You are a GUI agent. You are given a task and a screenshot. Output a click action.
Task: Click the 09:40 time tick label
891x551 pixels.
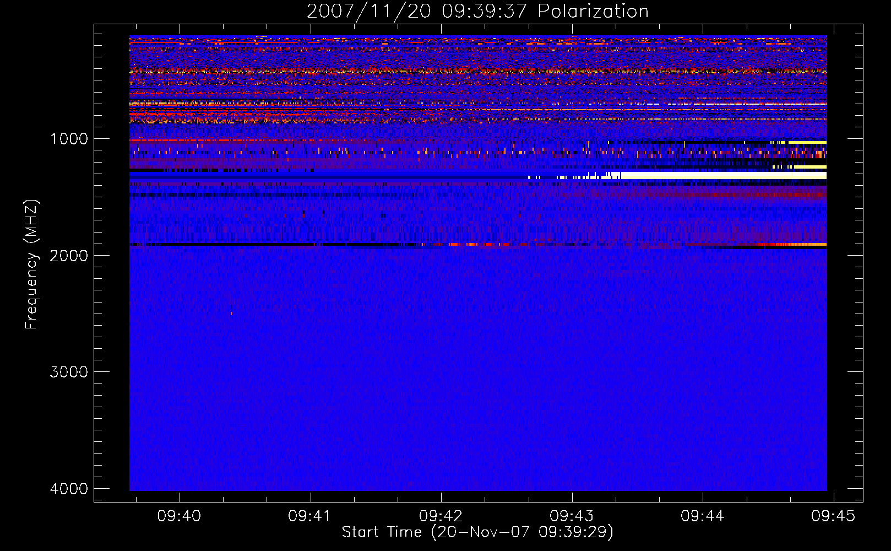click(180, 516)
